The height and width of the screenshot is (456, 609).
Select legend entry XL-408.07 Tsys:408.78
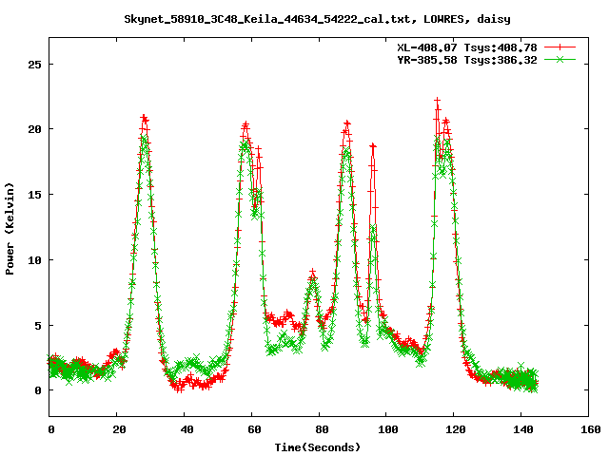tap(467, 47)
